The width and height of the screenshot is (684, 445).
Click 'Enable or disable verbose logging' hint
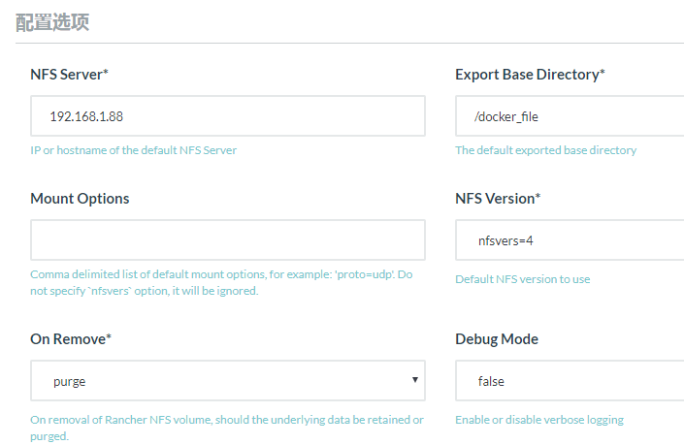point(539,420)
